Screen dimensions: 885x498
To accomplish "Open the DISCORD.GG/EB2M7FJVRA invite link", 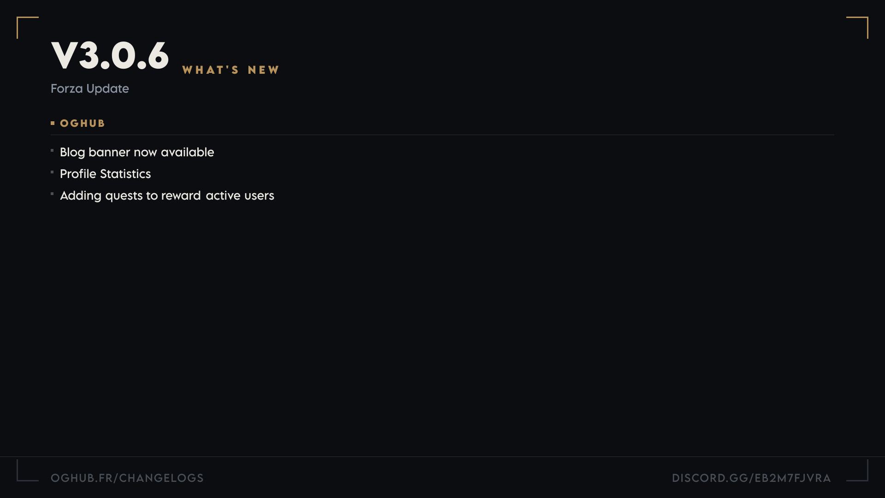I will (751, 478).
